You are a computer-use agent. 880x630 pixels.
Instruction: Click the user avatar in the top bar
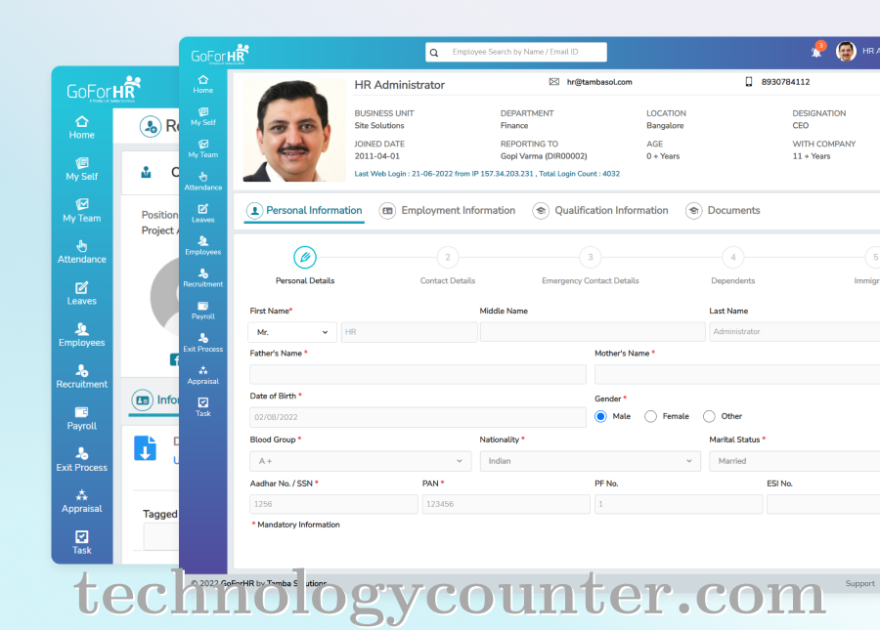[846, 51]
